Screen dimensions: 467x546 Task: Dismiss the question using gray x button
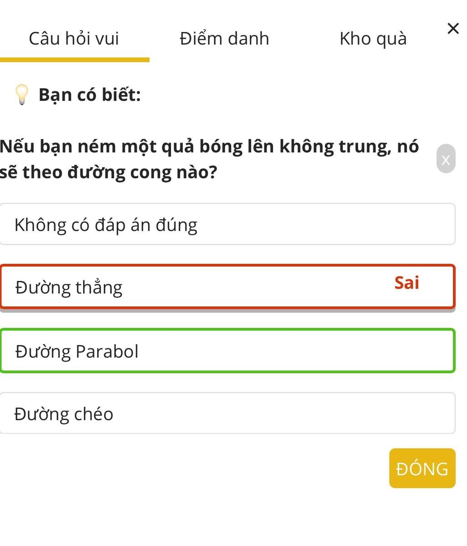coord(446,159)
